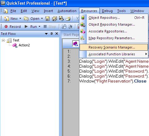Click the Run test button
Screen dimensions: 149x136
[31, 27]
